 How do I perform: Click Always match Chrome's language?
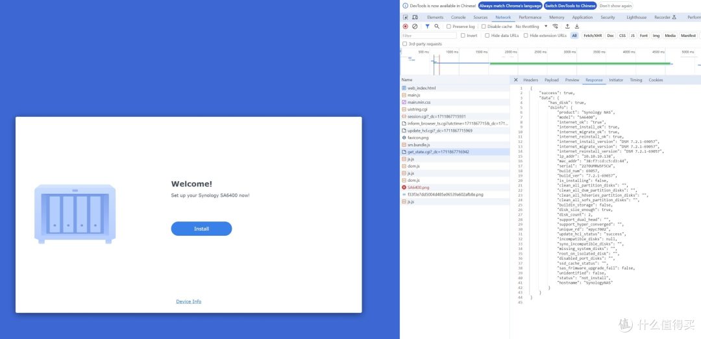click(510, 6)
